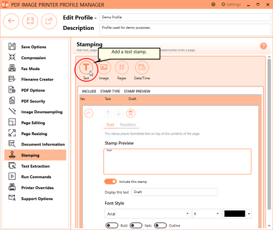Viewport: 273px width, 230px height.
Task: Toggle the Include this stamp switch
Action: [x=110, y=182]
